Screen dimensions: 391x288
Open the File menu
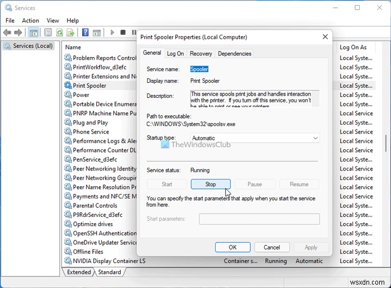tap(10, 21)
